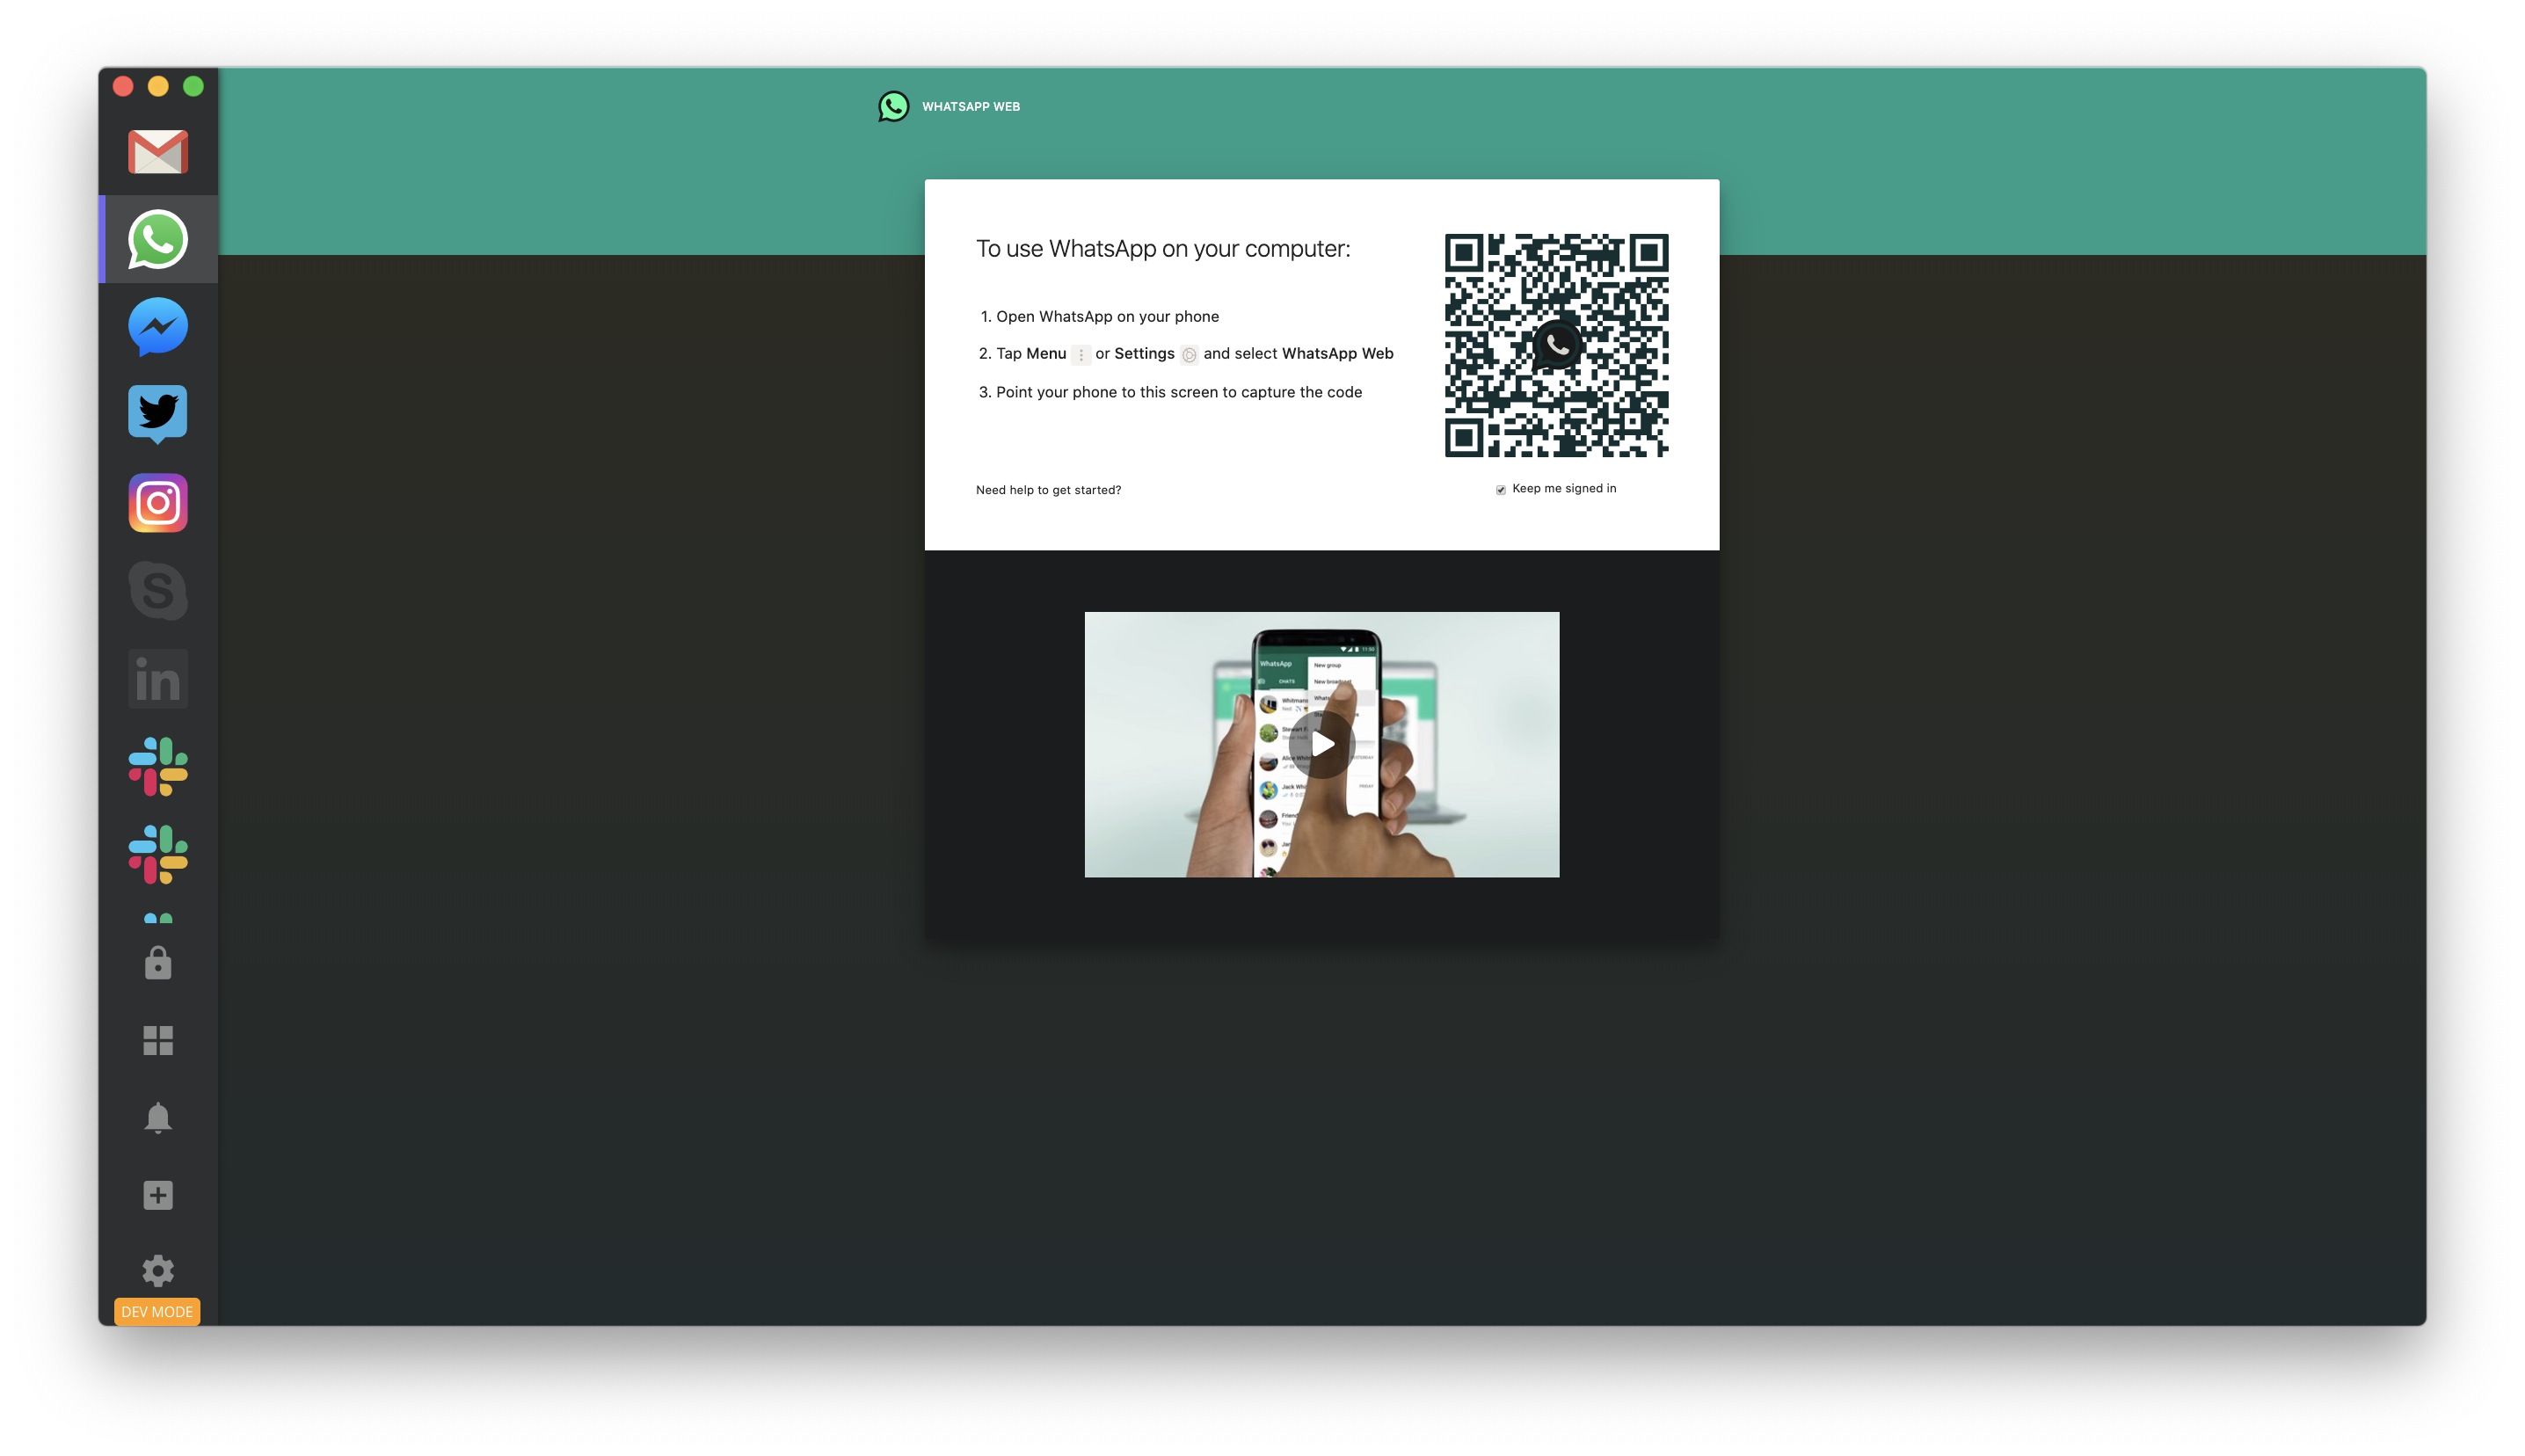Click the WHATSAPP WEB header title
This screenshot has height=1456, width=2525.
tap(971, 106)
